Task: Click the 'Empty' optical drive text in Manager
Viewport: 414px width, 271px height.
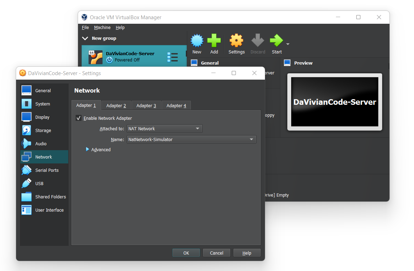Action: point(282,195)
